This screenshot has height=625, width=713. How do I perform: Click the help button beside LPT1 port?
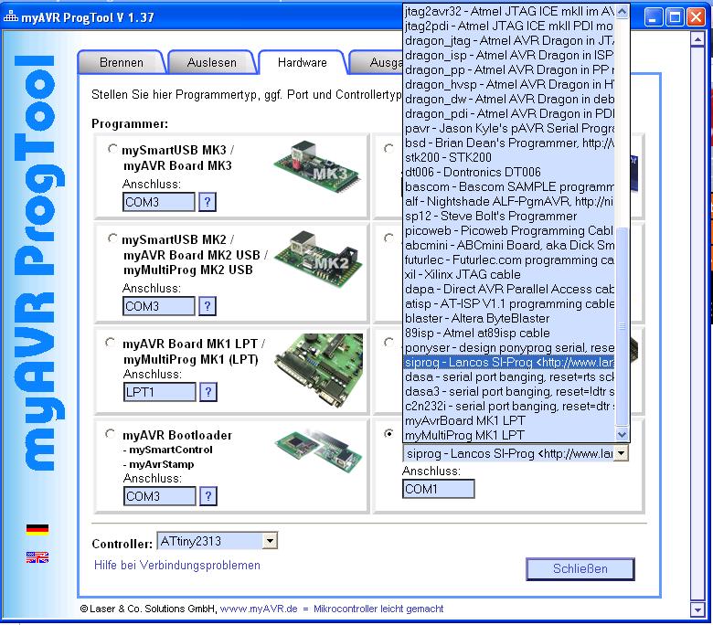point(208,392)
